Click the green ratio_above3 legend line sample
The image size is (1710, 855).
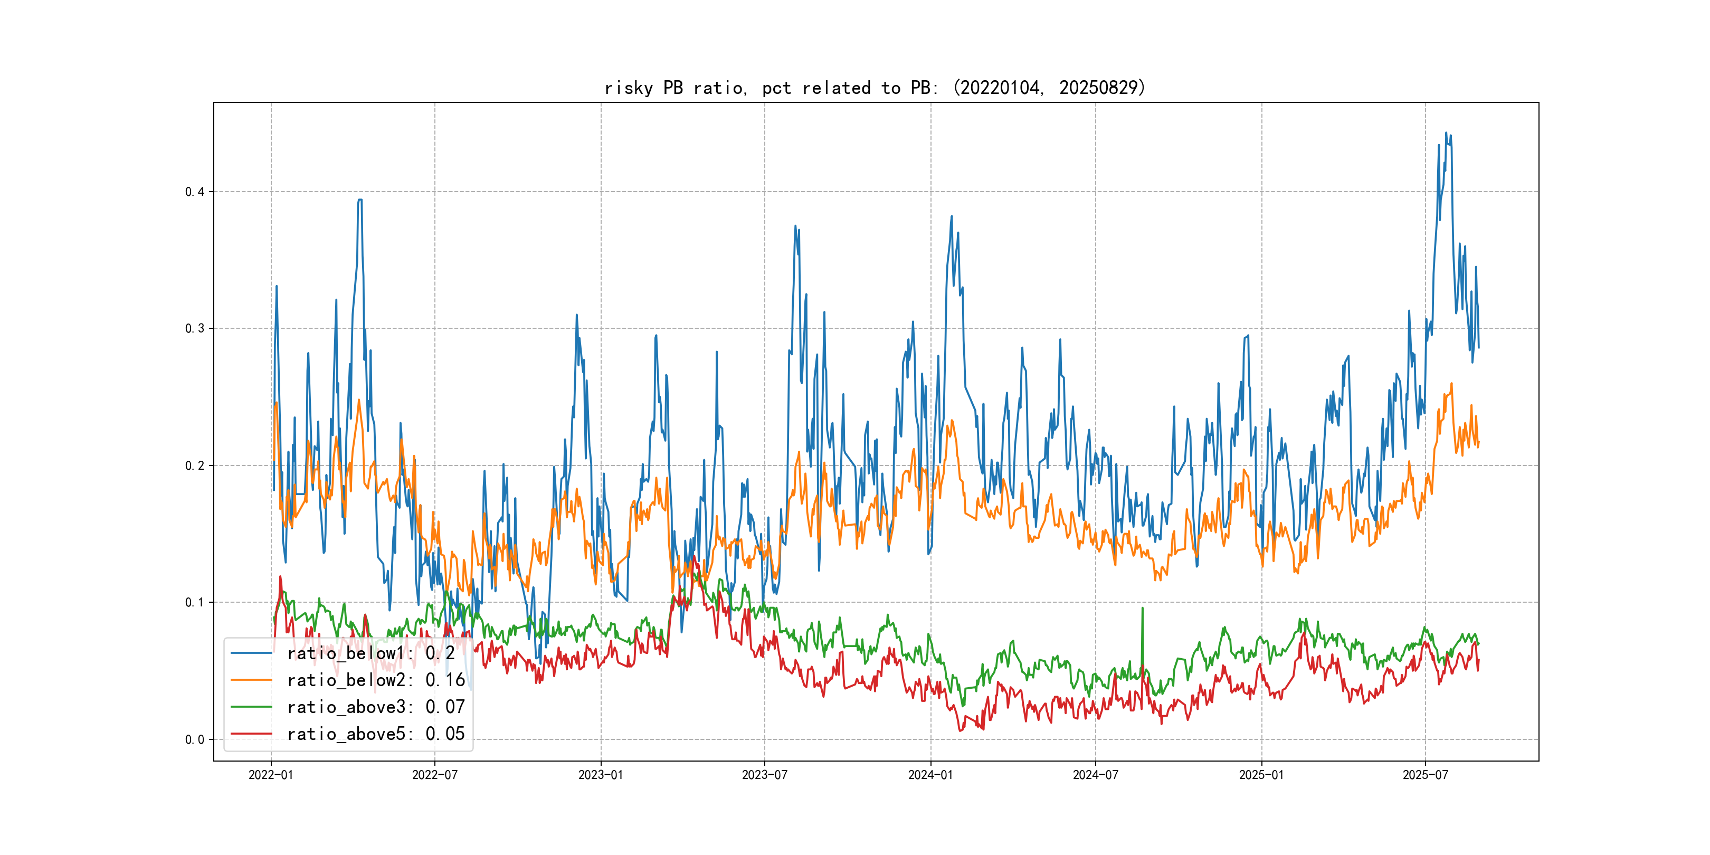[x=251, y=707]
